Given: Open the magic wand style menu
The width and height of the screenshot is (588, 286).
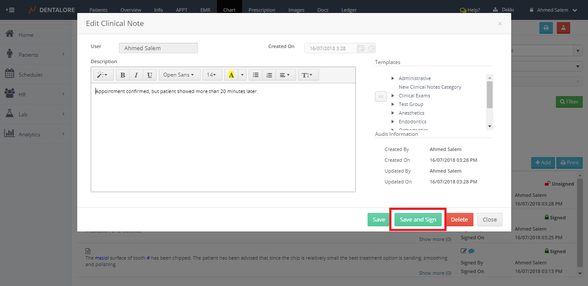Looking at the screenshot, I should tap(103, 75).
